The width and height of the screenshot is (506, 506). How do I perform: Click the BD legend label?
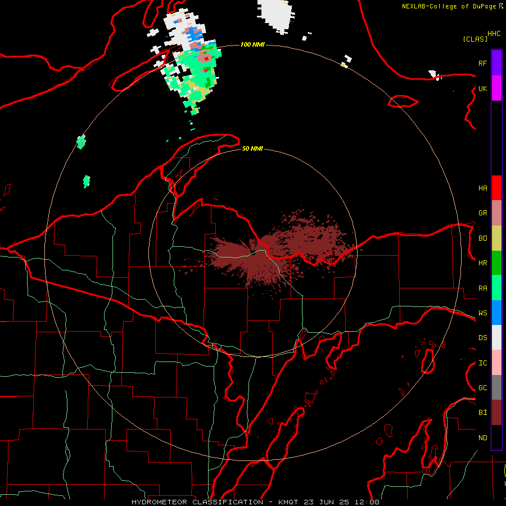pyautogui.click(x=482, y=238)
